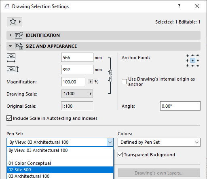Select the bottom-left anchor point
This screenshot has height=179, width=207.
click(188, 66)
